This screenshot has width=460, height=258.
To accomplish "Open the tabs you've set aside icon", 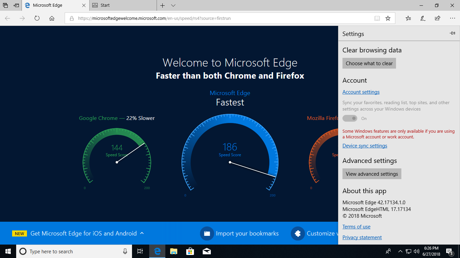I will coord(5,5).
